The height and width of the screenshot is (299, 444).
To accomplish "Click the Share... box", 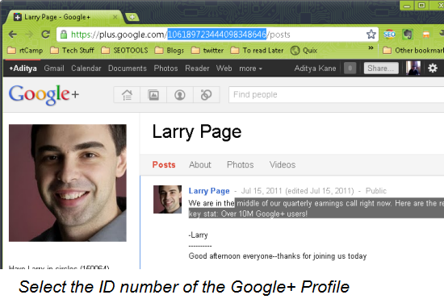I will click(x=381, y=69).
